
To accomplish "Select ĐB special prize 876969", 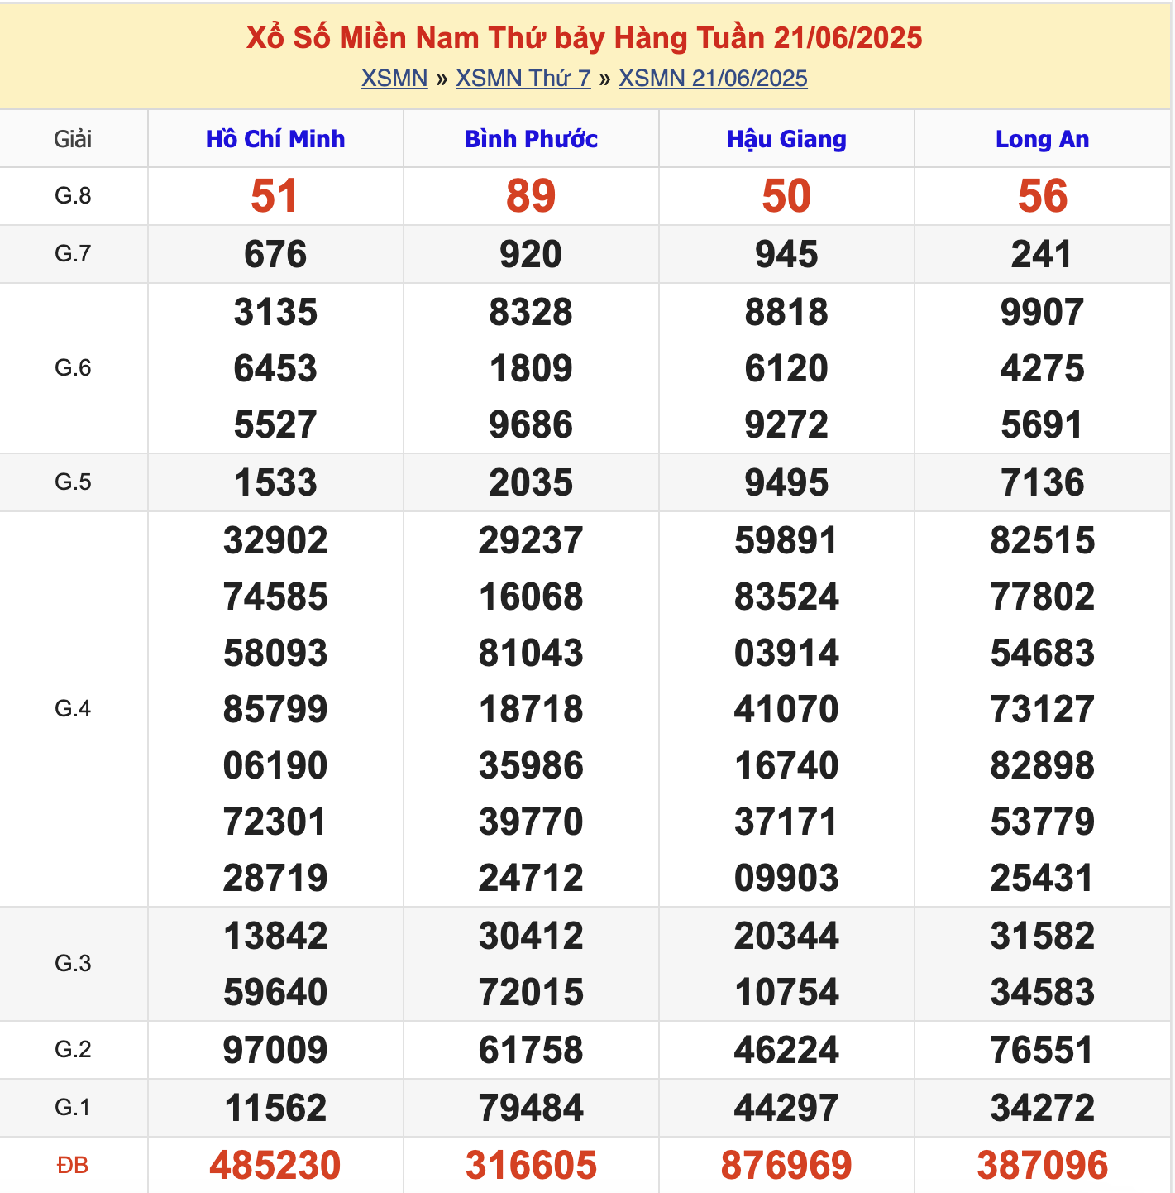I will (x=786, y=1166).
